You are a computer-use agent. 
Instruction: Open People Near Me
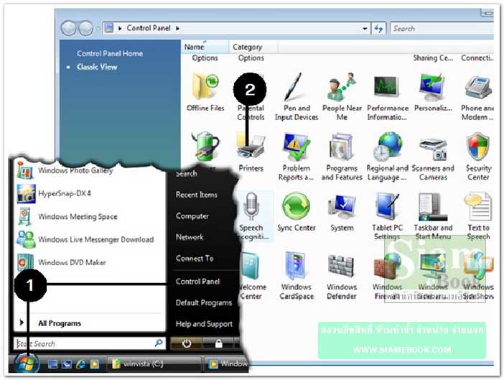342,97
